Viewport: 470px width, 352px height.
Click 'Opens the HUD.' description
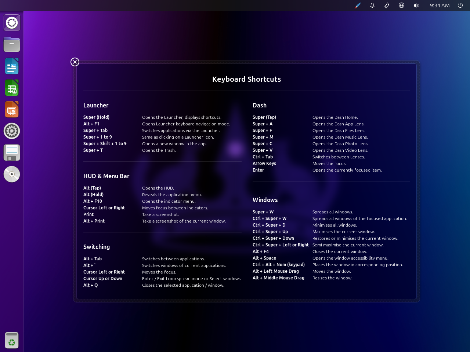(x=158, y=188)
